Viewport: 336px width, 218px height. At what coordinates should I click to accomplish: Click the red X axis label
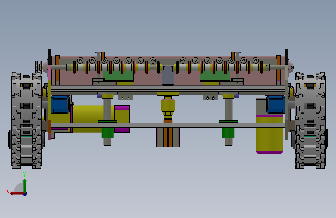8,191
